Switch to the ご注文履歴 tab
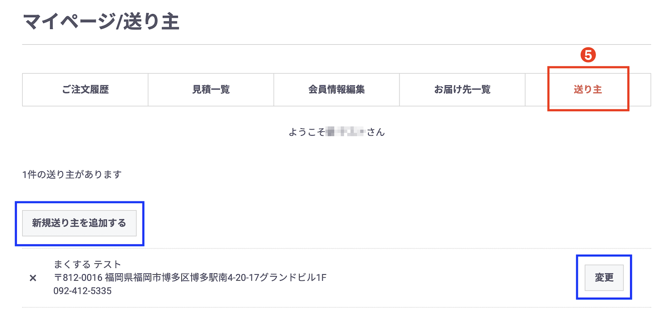 point(85,89)
